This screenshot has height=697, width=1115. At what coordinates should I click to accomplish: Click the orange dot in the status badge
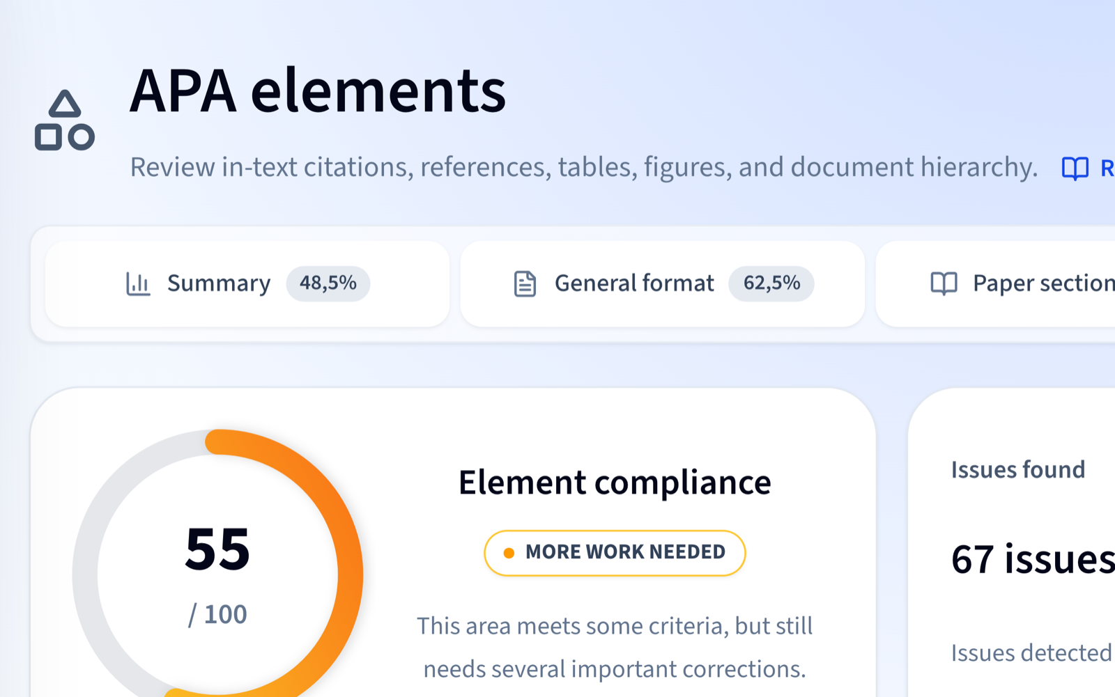point(509,553)
